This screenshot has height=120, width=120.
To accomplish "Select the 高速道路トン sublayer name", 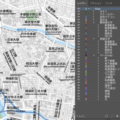I will [112, 69].
